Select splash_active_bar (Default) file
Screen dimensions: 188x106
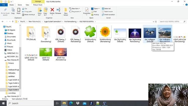click(x=31, y=57)
